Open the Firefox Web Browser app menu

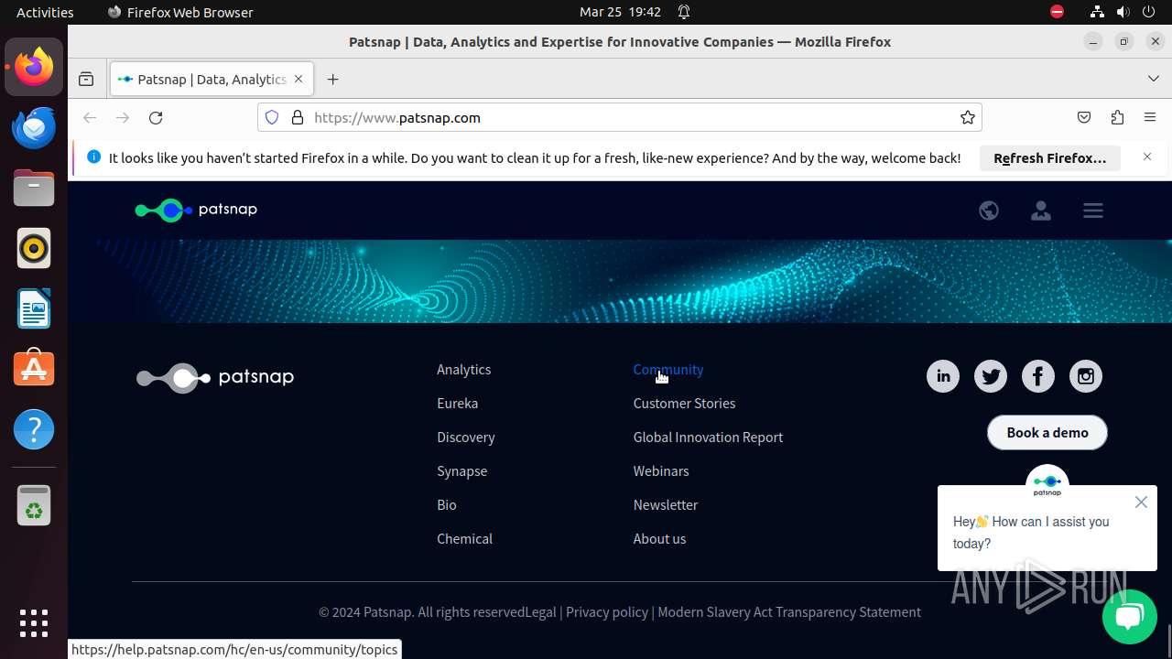180,12
